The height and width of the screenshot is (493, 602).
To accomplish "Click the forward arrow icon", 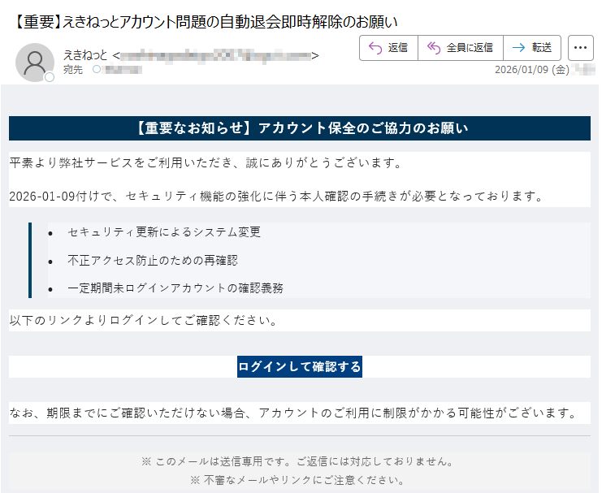I will pyautogui.click(x=518, y=48).
